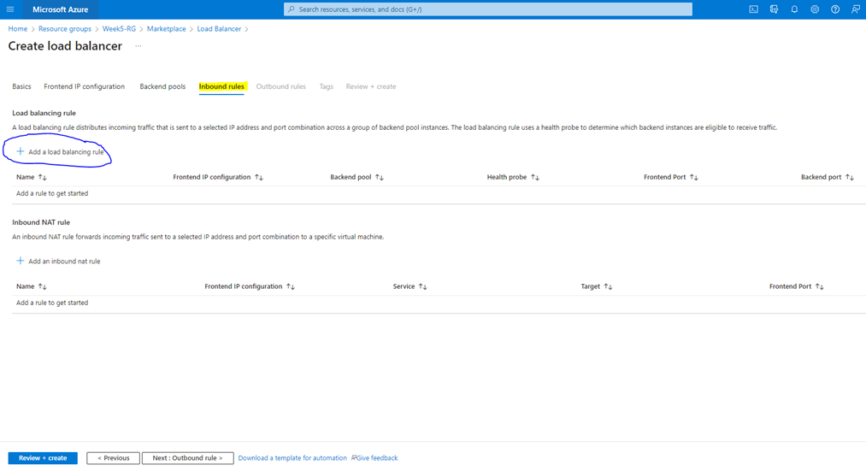Select the Inbound rules tab
The height and width of the screenshot is (471, 866).
pyautogui.click(x=221, y=86)
